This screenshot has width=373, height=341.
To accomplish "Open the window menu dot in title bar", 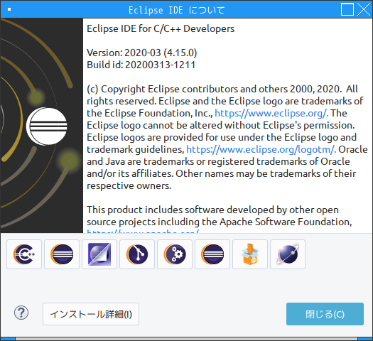I will tap(9, 9).
